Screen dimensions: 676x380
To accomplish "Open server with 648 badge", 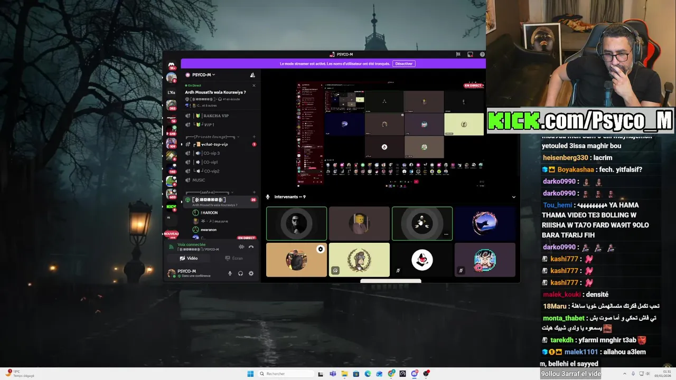I will click(x=171, y=130).
